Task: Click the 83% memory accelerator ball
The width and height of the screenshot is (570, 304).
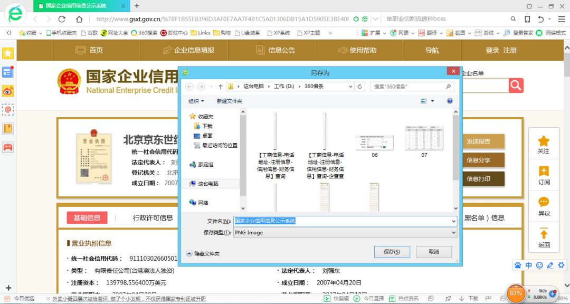Action: 516,293
